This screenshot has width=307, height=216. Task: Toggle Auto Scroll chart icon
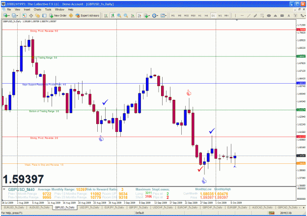coord(133,15)
